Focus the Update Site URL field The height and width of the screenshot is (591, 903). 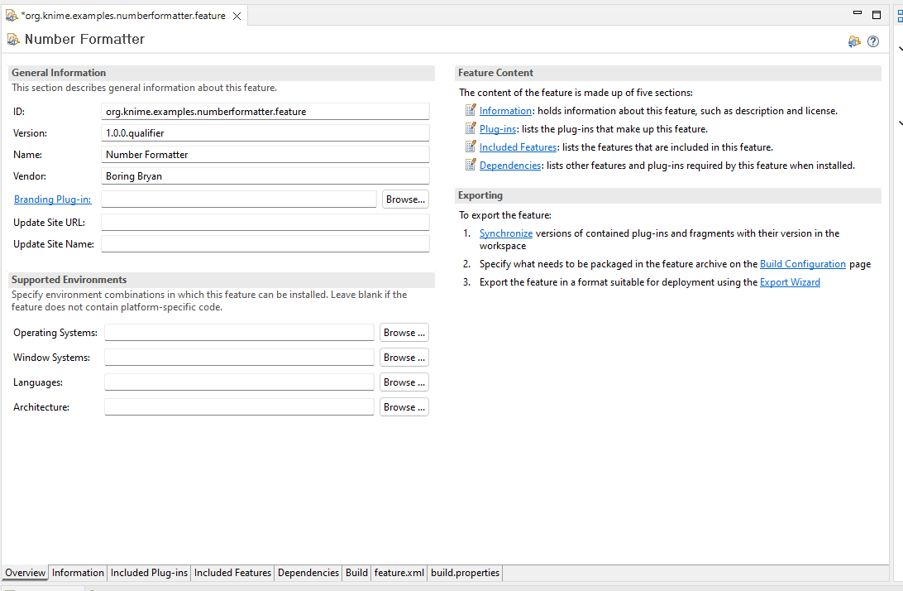265,223
